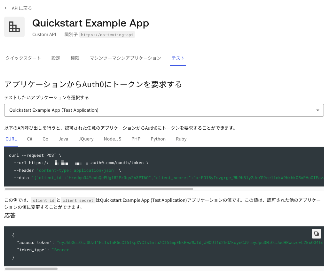Click the curl code block horizontal scrollbar
This screenshot has height=273, width=329.
click(x=99, y=189)
